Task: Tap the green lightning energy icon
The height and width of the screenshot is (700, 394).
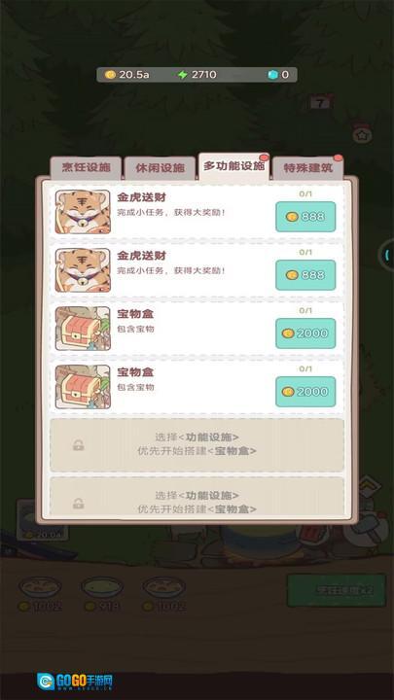Action: click(x=183, y=75)
